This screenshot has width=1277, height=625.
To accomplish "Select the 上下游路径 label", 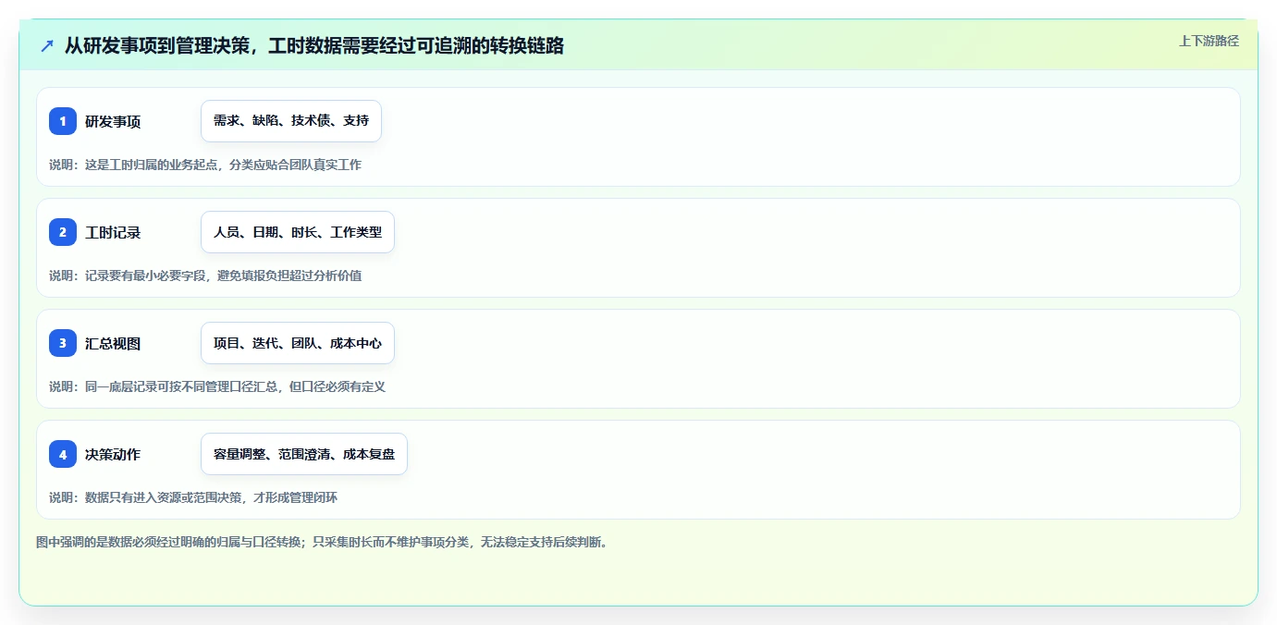I will tap(1209, 41).
